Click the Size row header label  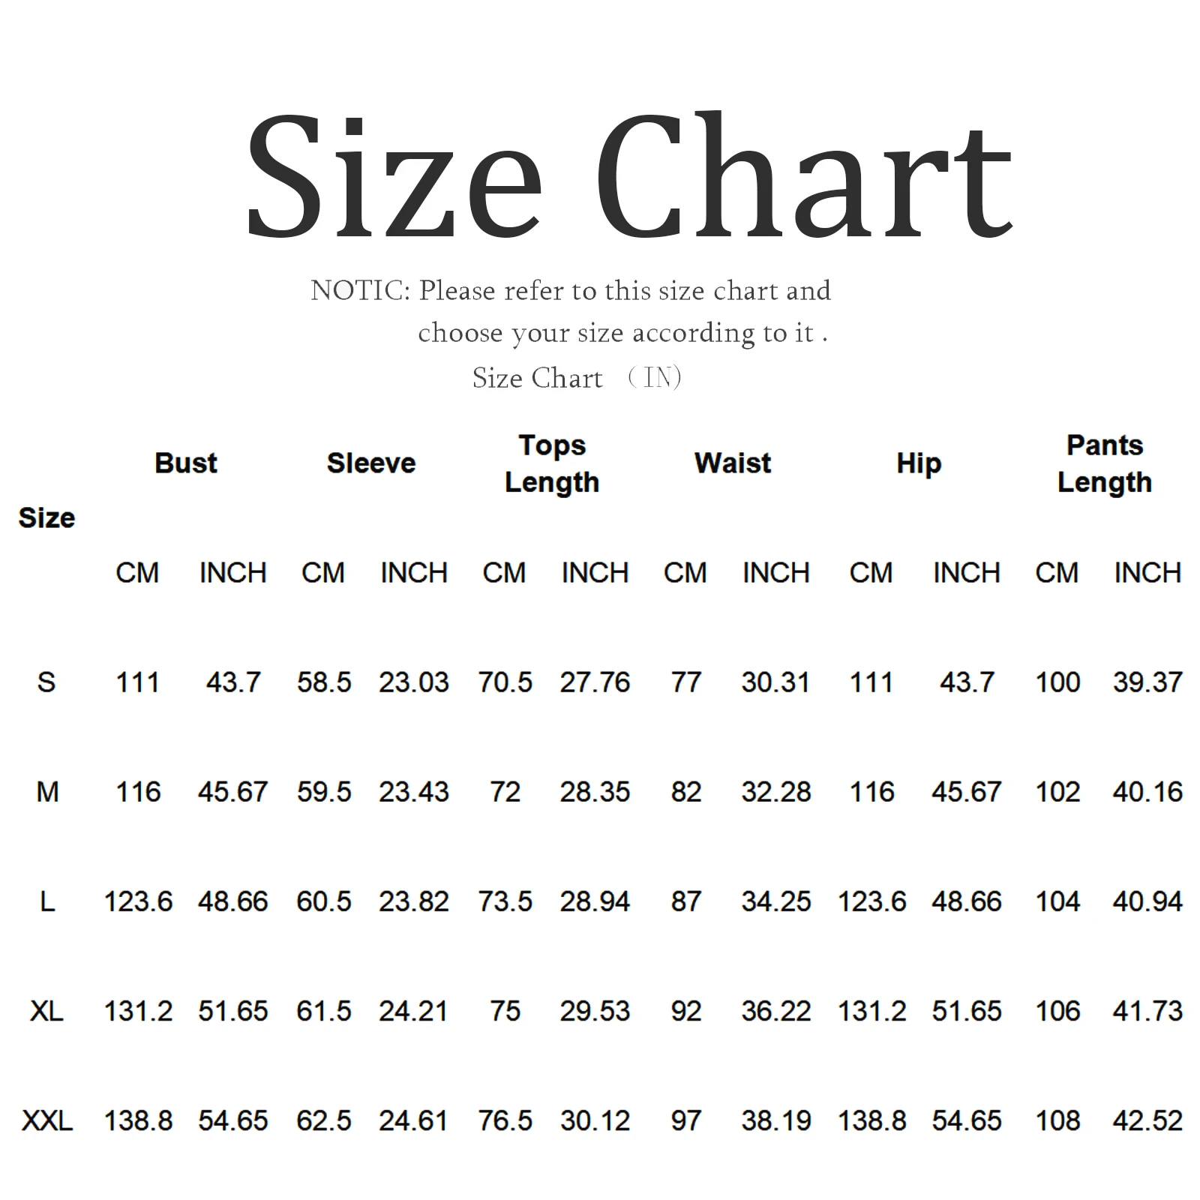coord(46,518)
